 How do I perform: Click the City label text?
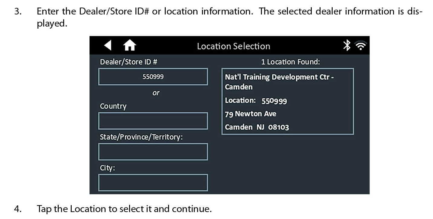pos(107,168)
